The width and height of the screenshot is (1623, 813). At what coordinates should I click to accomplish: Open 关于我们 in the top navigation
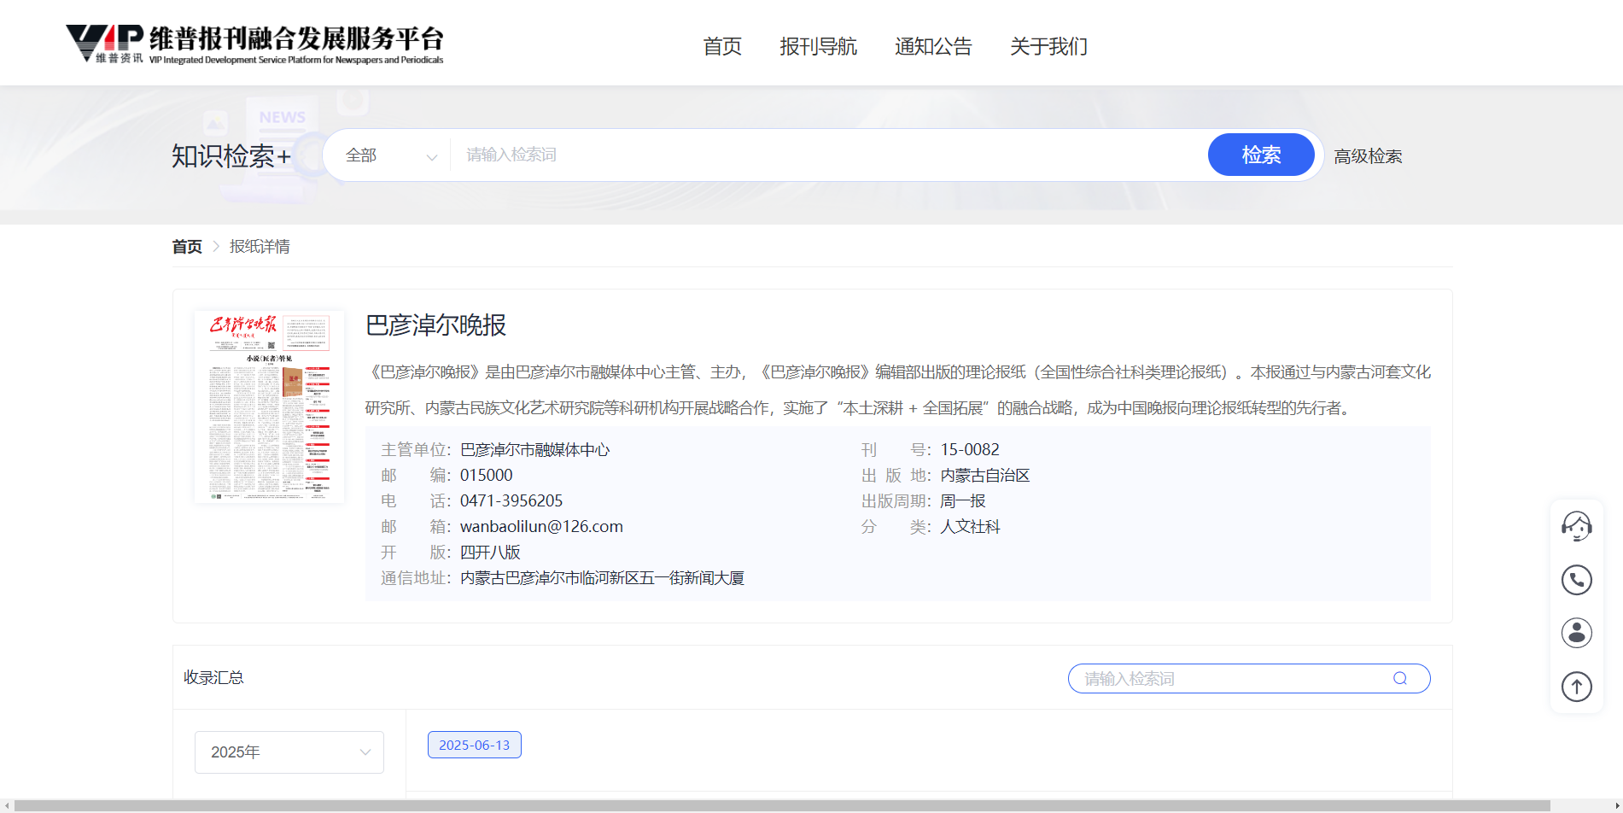pos(1048,46)
